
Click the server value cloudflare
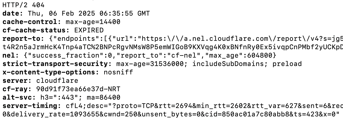point(57,81)
